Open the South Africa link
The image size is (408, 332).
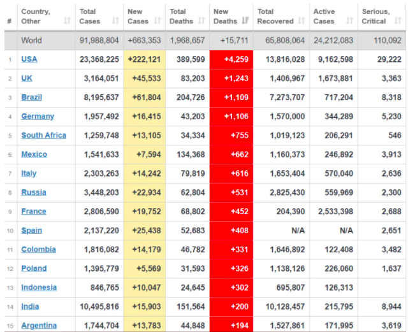coord(44,135)
